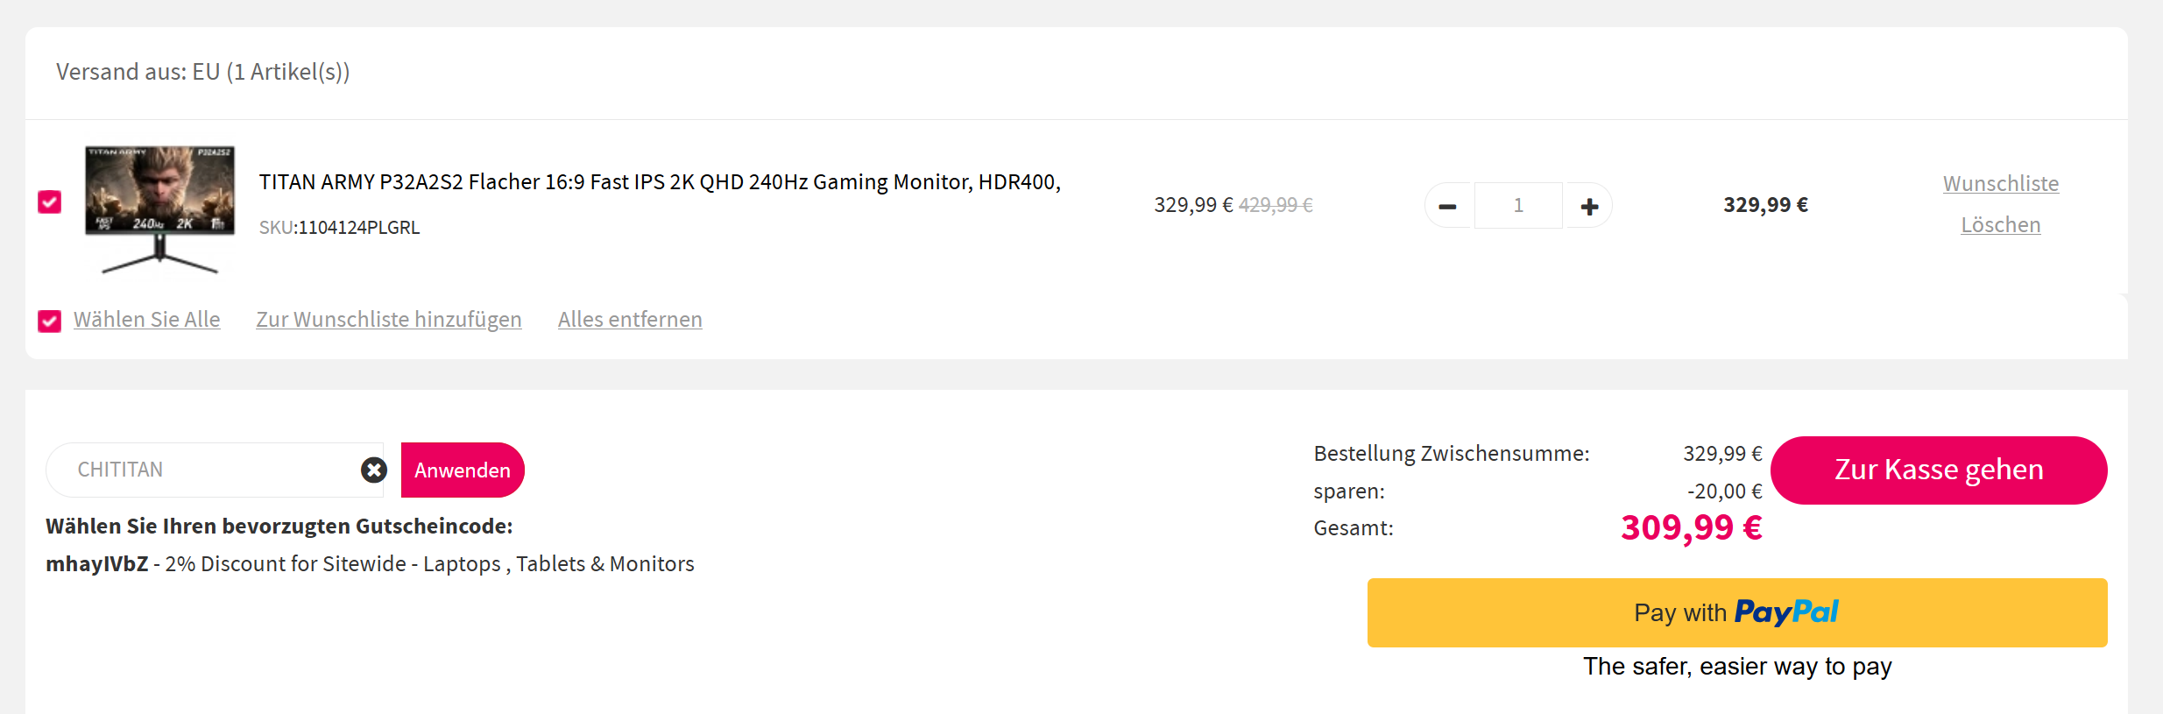Click Zur Wunschliste hinzufügen link
Screen dimensions: 2163x714
point(388,320)
